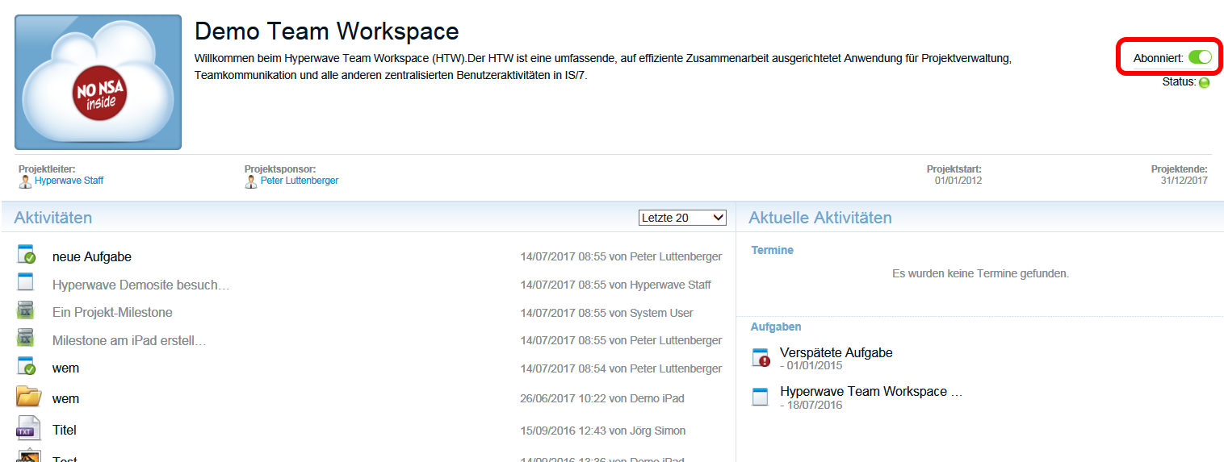
Task: Click the NO NSA inside cloud logo
Action: pos(98,82)
